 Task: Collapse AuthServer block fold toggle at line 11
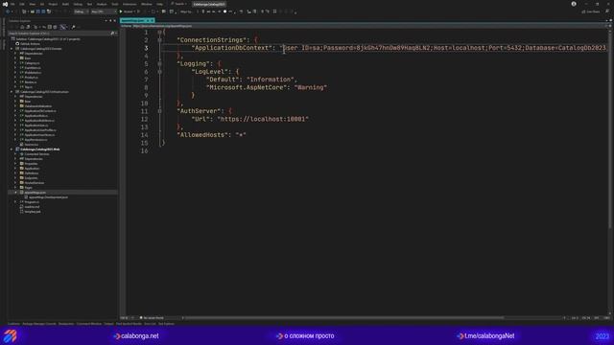(x=159, y=111)
